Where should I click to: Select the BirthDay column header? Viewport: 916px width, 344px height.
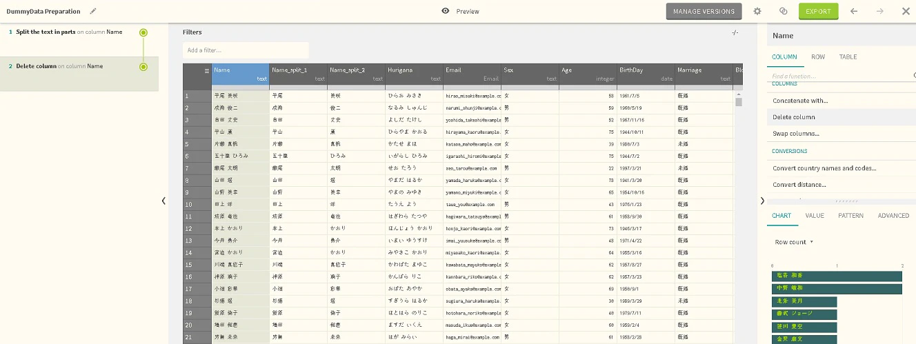[x=646, y=74]
